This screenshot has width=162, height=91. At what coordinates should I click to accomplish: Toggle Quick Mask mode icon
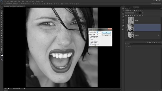2,58
